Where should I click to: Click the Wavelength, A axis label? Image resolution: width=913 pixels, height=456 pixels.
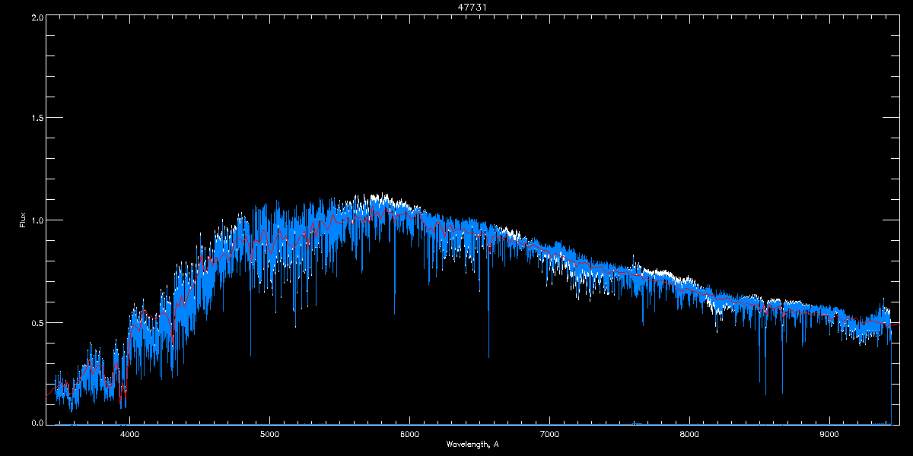click(x=472, y=444)
